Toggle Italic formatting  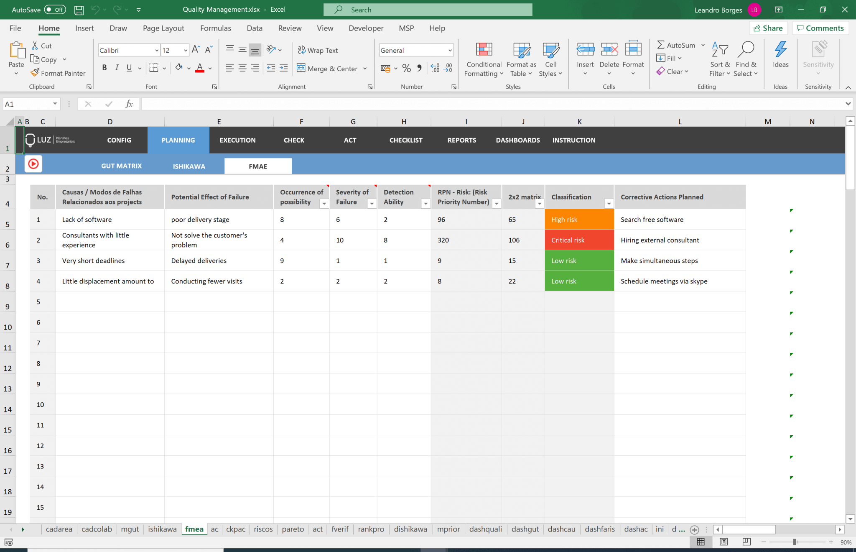(x=117, y=68)
